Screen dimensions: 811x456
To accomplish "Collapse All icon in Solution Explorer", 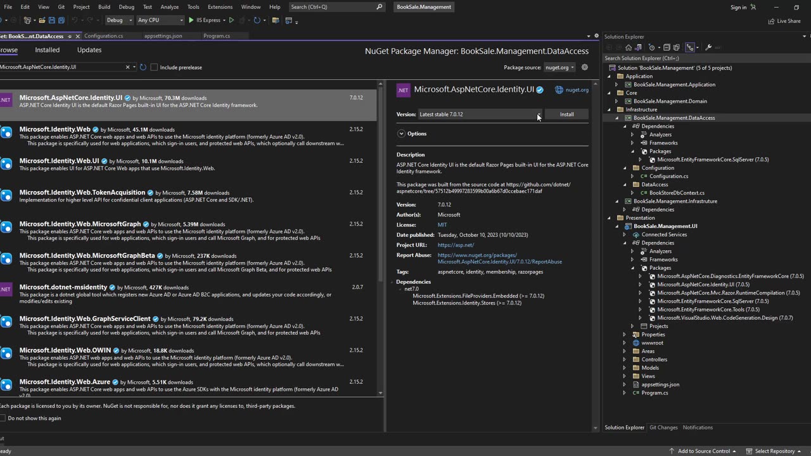I will [x=667, y=47].
